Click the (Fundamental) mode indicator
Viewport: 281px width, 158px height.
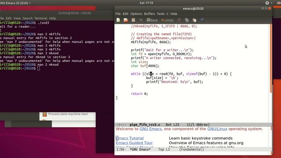191,149
